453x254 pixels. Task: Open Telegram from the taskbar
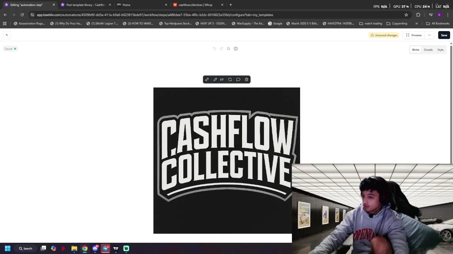point(105,248)
